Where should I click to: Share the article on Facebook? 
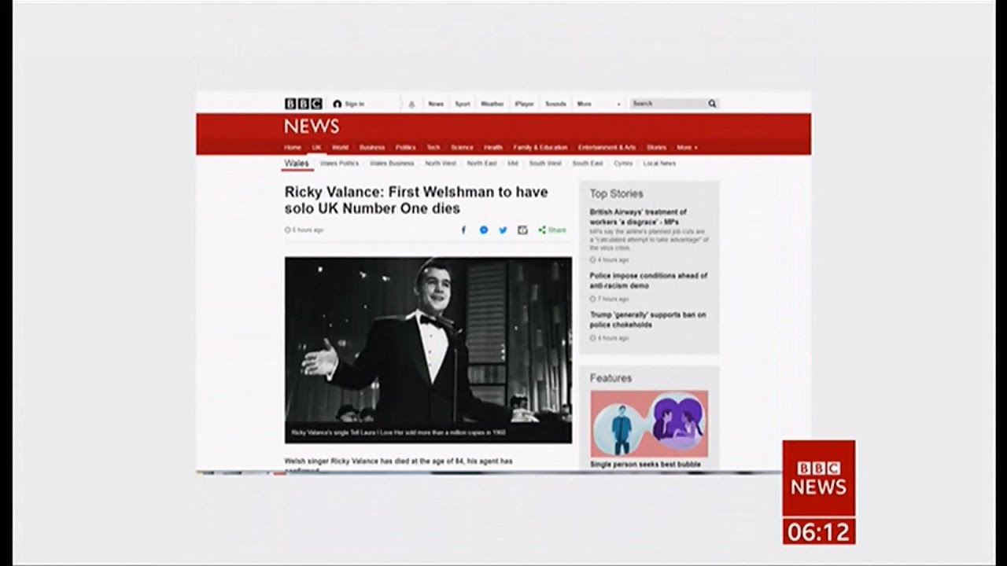coord(463,230)
